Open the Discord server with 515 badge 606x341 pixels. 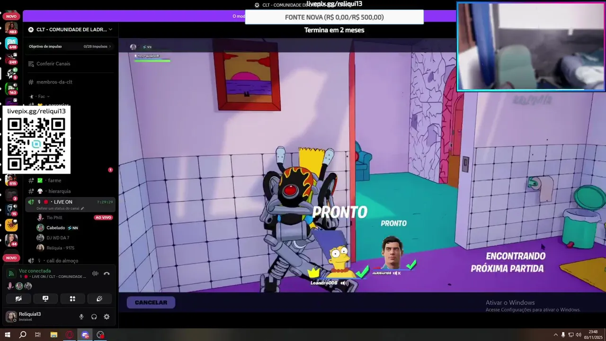pos(11,179)
